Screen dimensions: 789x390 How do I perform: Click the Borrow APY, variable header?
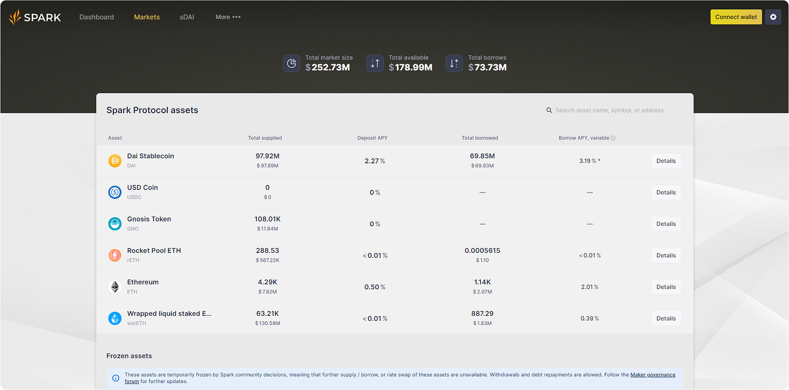584,138
